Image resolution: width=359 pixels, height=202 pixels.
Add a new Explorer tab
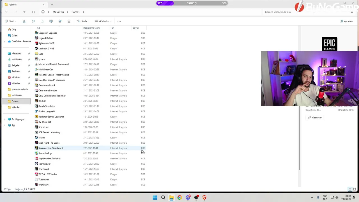[x=52, y=4]
